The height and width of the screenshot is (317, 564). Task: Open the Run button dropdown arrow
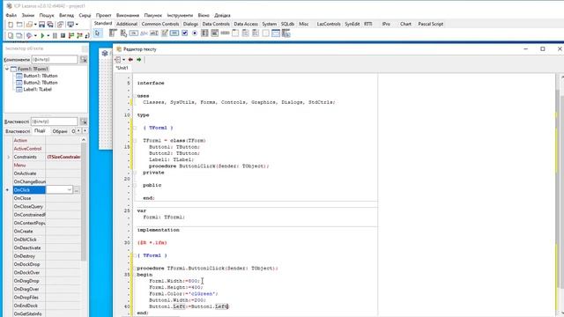tap(48, 35)
